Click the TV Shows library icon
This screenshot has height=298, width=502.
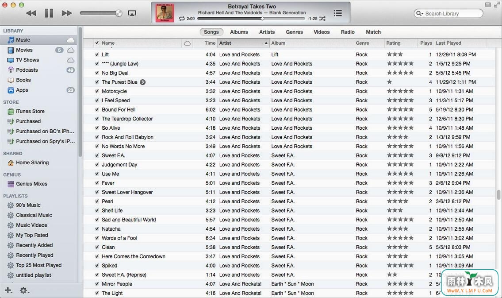[x=11, y=60]
